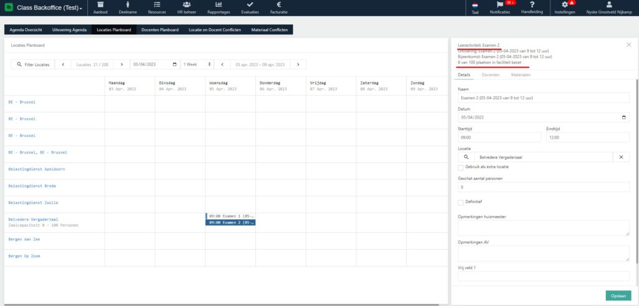This screenshot has height=306, width=639.
Task: Open the Facturatie euro icon
Action: tap(279, 5)
